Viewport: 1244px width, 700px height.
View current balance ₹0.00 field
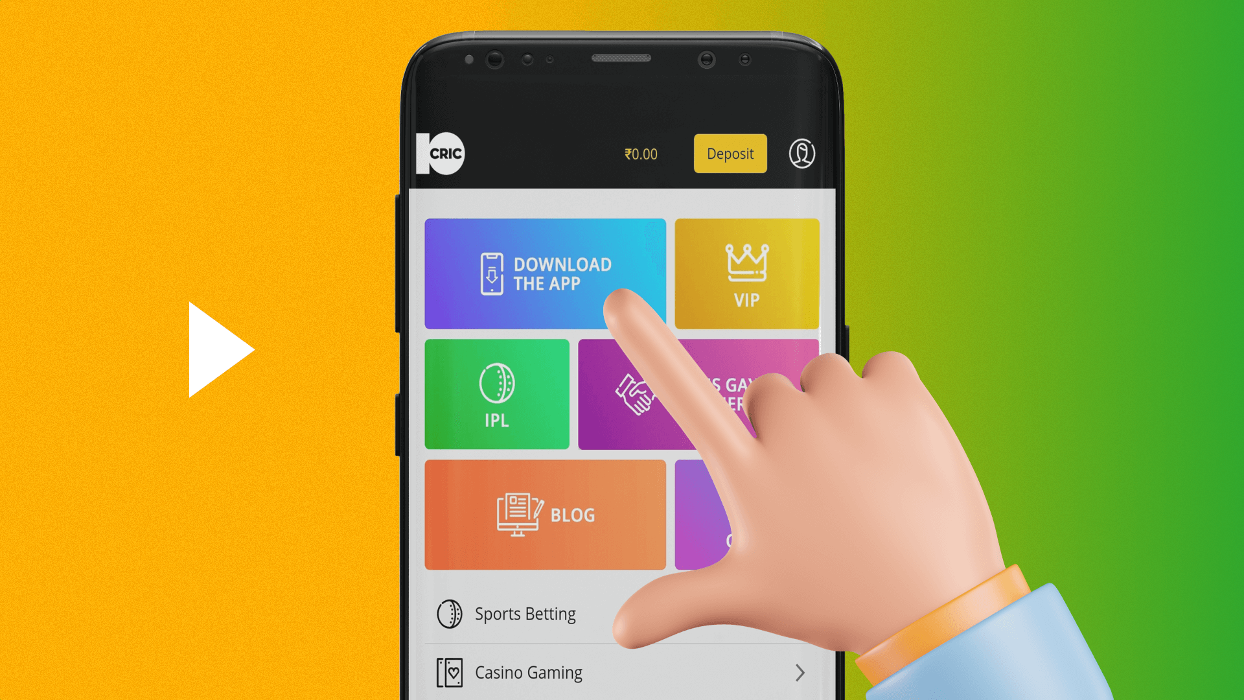[640, 154]
